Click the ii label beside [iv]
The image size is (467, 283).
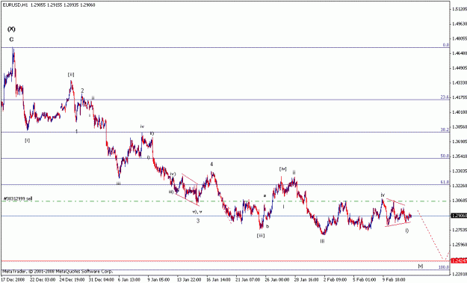(294, 172)
